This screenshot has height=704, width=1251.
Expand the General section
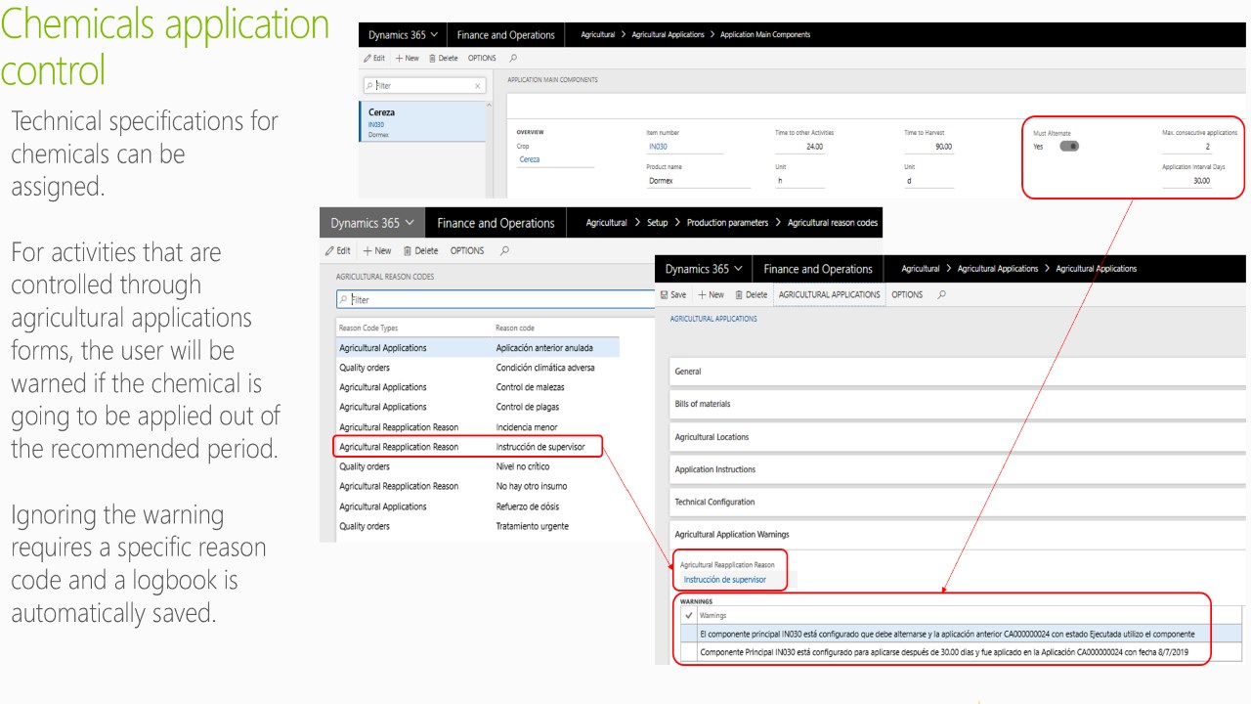[958, 372]
